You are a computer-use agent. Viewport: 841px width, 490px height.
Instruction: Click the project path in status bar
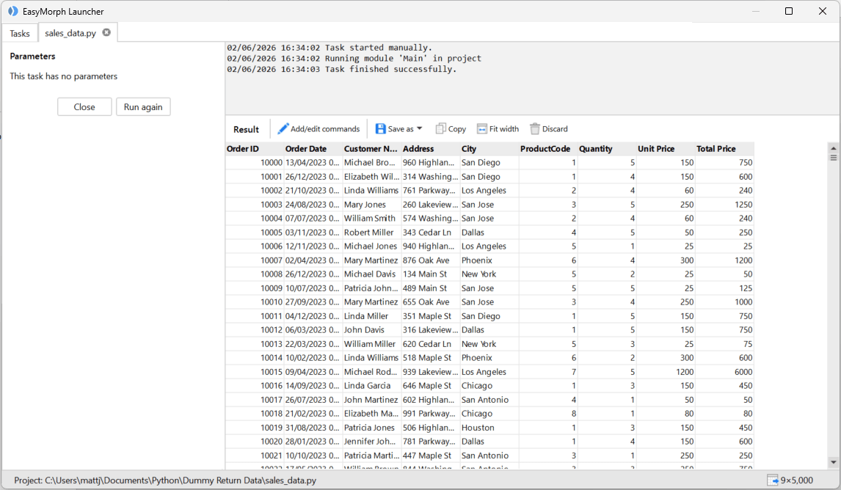165,480
